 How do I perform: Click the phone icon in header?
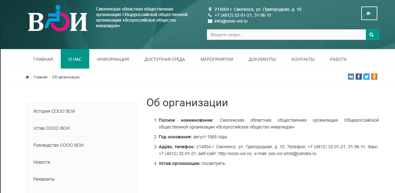click(x=210, y=15)
